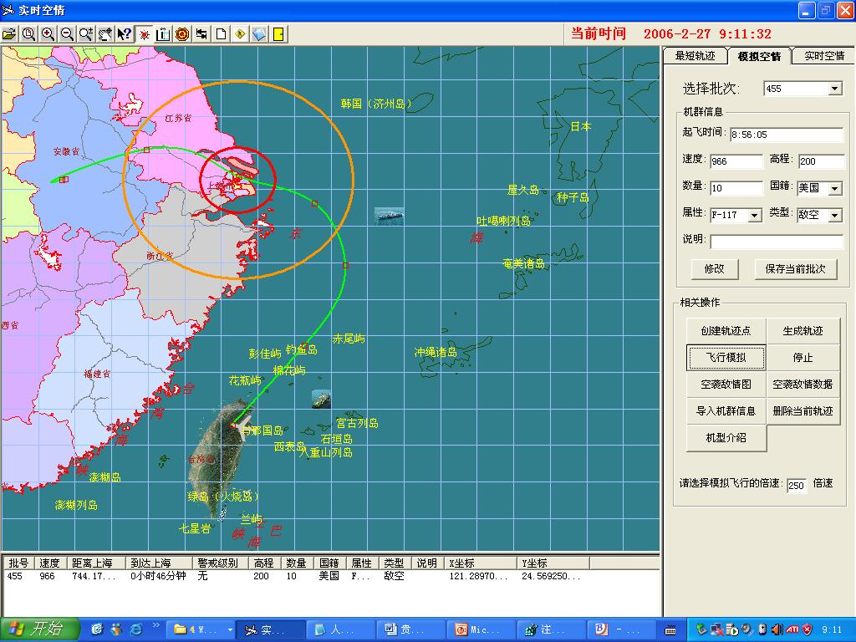The image size is (856, 642).
Task: Click the new blank document toolbar icon
Action: pyautogui.click(x=222, y=35)
